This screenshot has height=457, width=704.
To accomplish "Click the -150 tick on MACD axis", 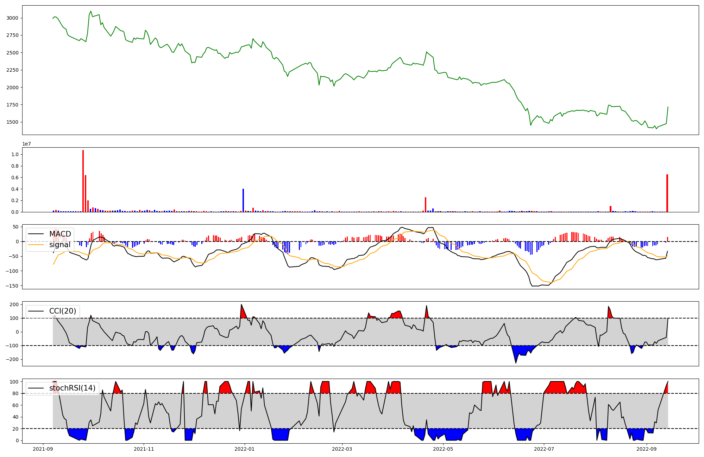I will pyautogui.click(x=12, y=286).
